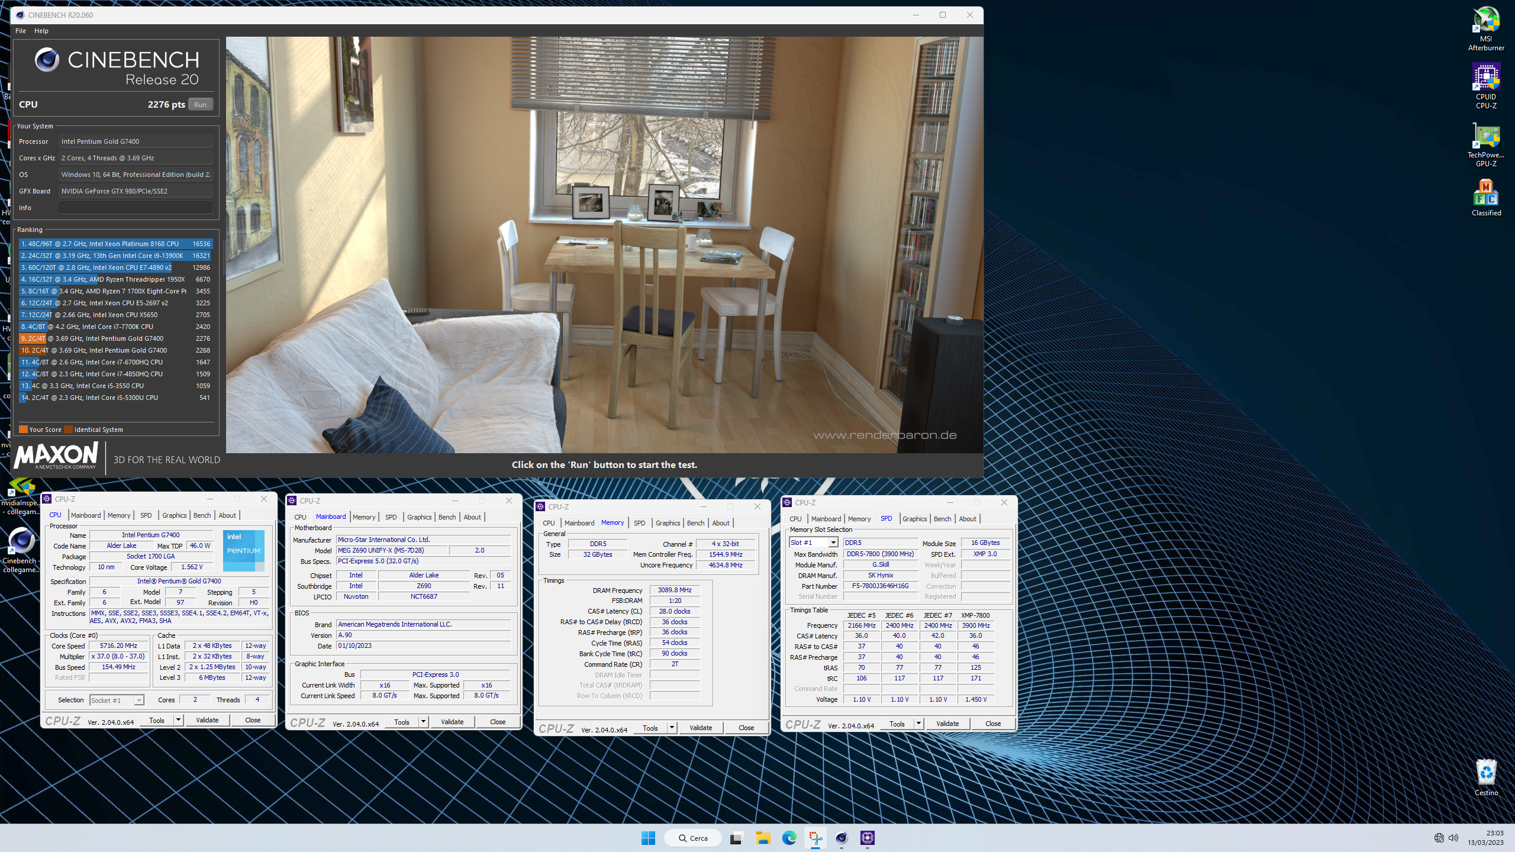Click Your Score orange legend swatch
1515x852 pixels.
[x=23, y=430]
